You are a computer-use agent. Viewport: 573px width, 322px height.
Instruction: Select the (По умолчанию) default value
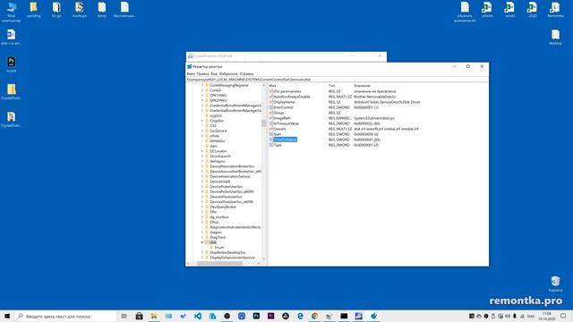coord(287,91)
